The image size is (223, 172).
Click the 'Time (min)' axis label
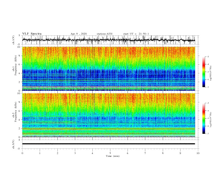(113, 156)
